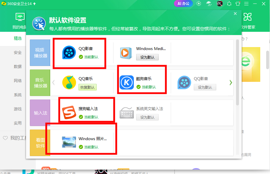Screen dimensions: 270x174
Task: Click the AI 办公 button
Action: (183, 4)
